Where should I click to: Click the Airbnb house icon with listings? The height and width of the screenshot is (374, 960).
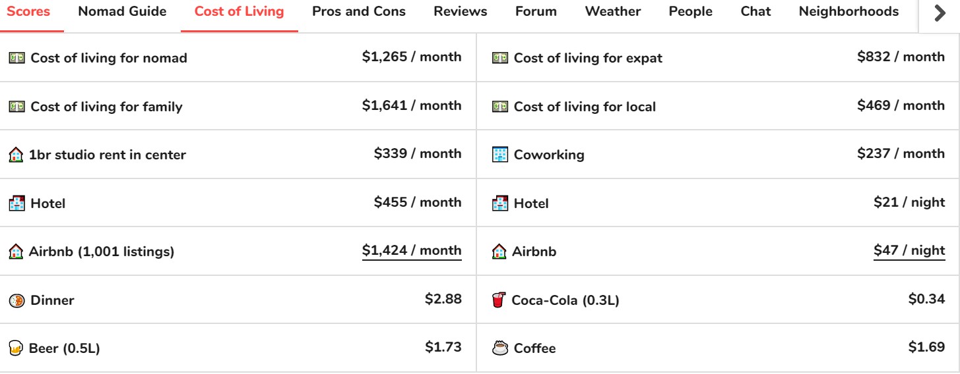pyautogui.click(x=16, y=252)
